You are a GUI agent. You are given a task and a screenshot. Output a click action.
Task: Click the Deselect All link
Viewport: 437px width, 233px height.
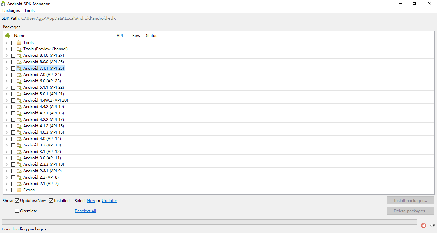tap(85, 211)
